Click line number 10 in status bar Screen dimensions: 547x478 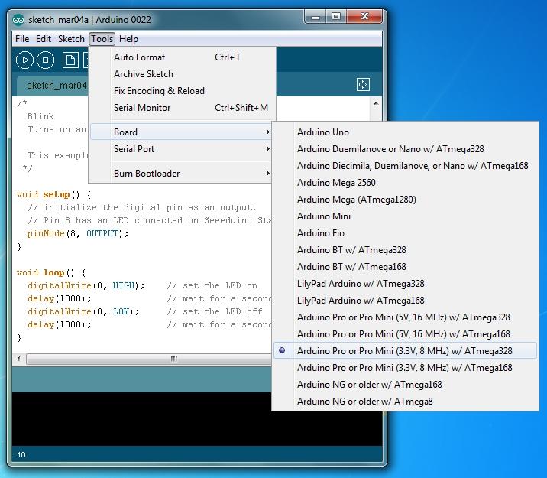[21, 454]
